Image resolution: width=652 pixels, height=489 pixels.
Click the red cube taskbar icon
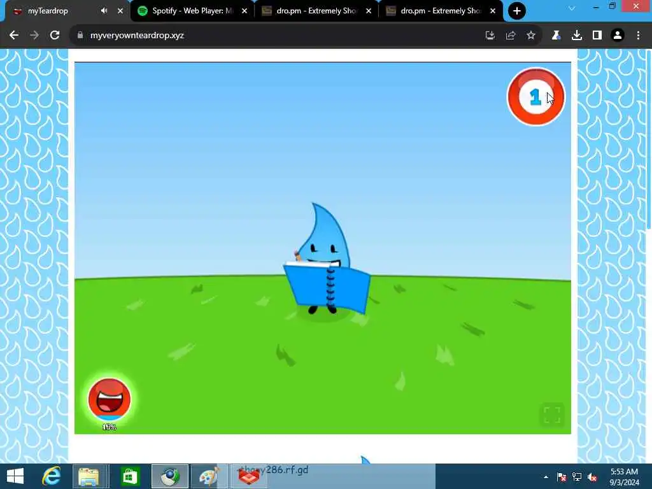[249, 476]
